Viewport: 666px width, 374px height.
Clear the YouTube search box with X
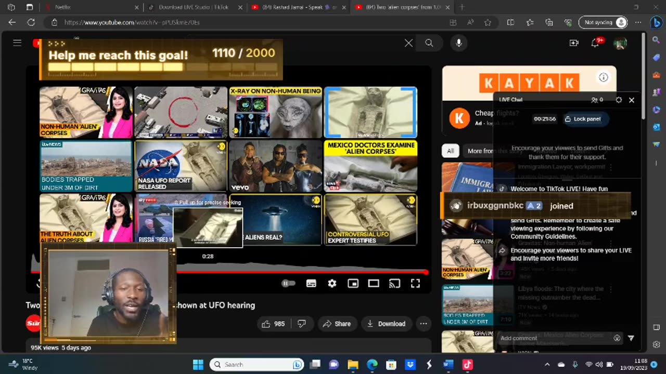coord(409,43)
